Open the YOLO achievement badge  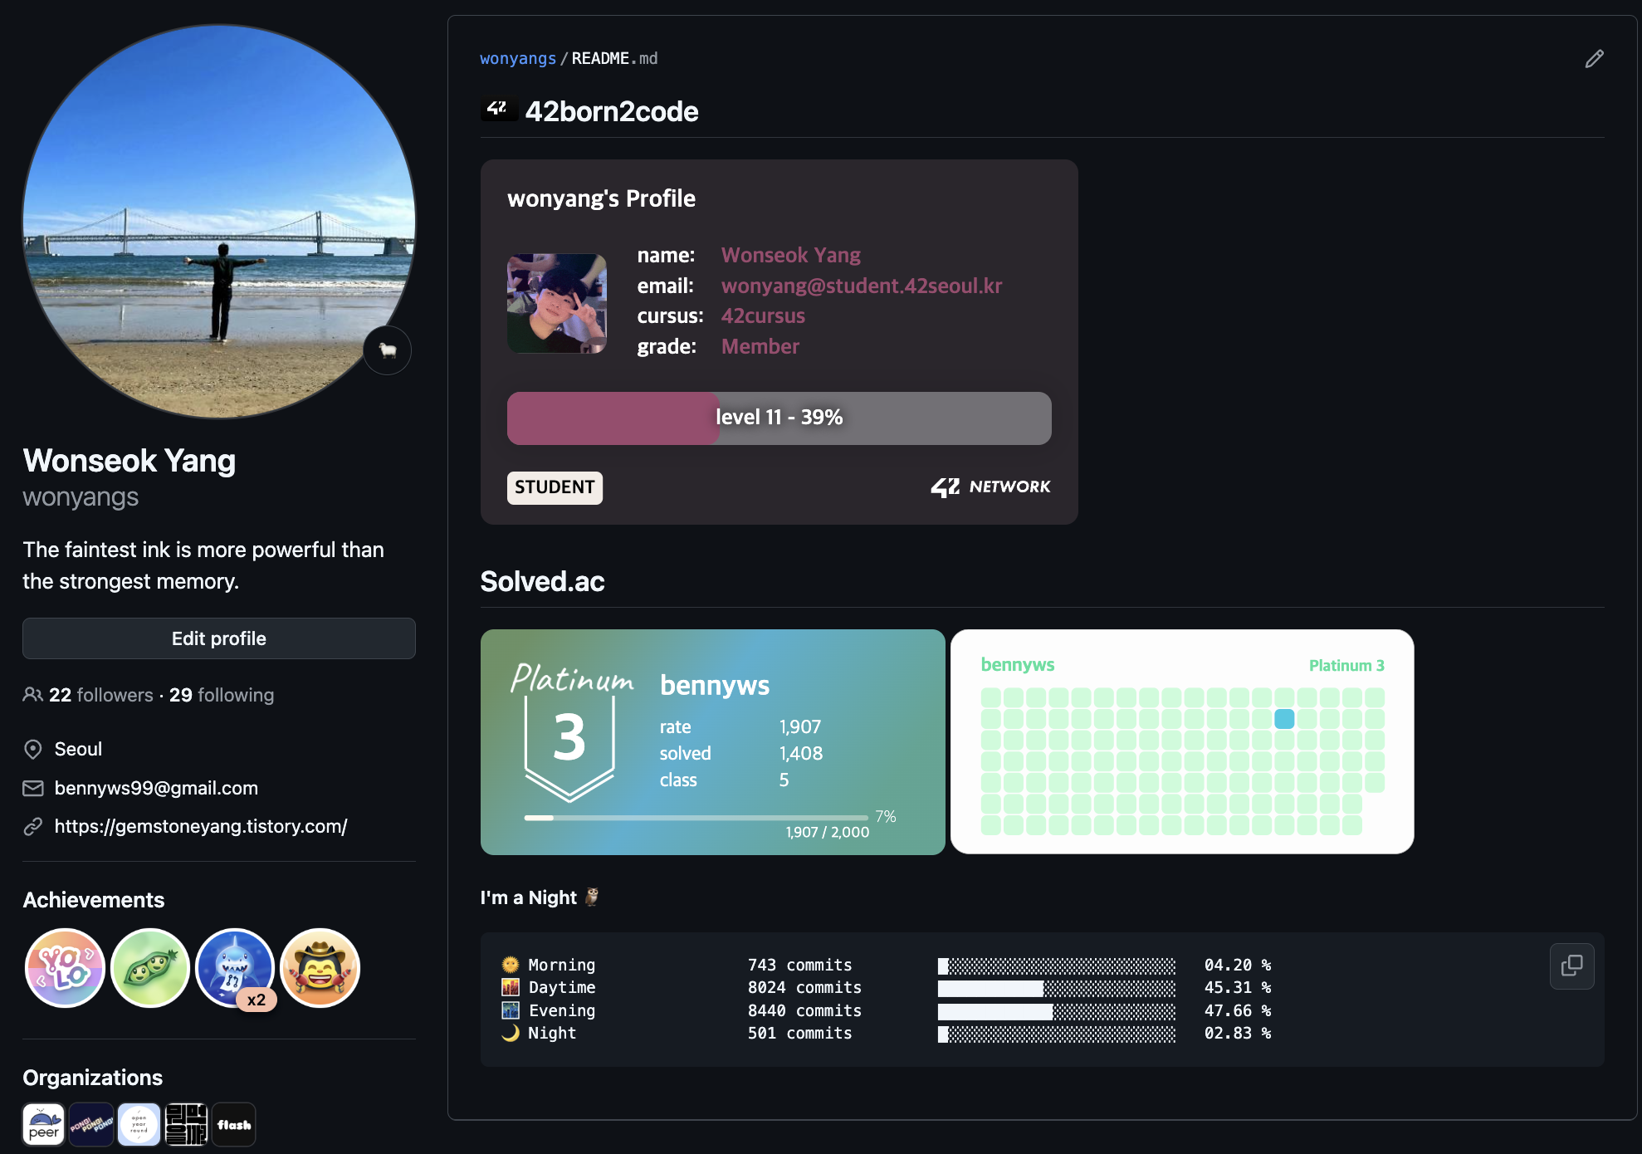pyautogui.click(x=65, y=968)
